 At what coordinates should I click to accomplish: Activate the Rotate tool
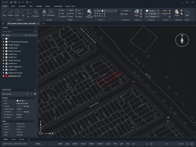(x=70, y=10)
